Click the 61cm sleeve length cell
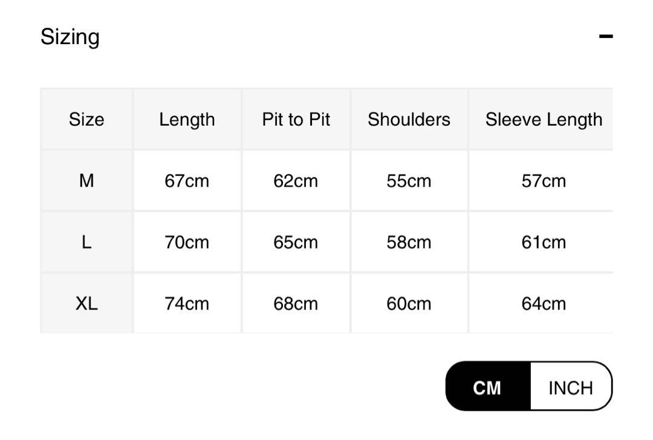Viewport: 653px width, 440px height. click(x=544, y=242)
